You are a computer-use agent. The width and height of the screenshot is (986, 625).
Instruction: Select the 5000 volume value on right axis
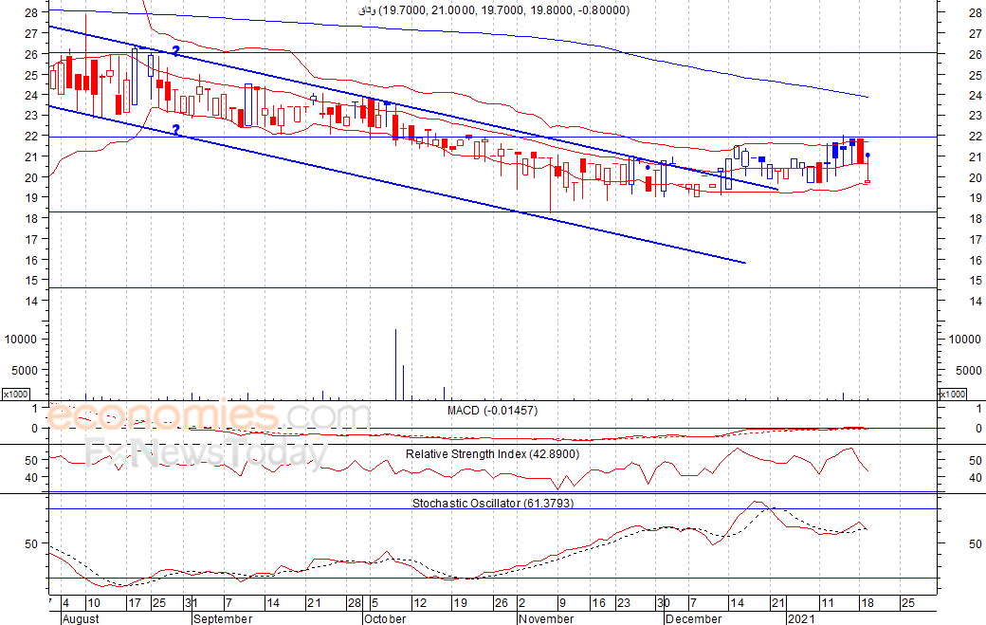968,370
